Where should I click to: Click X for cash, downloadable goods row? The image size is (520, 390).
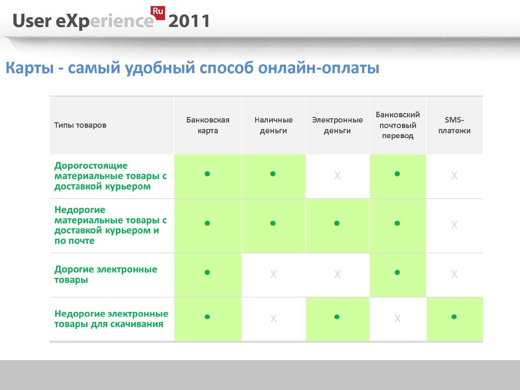pyautogui.click(x=274, y=318)
